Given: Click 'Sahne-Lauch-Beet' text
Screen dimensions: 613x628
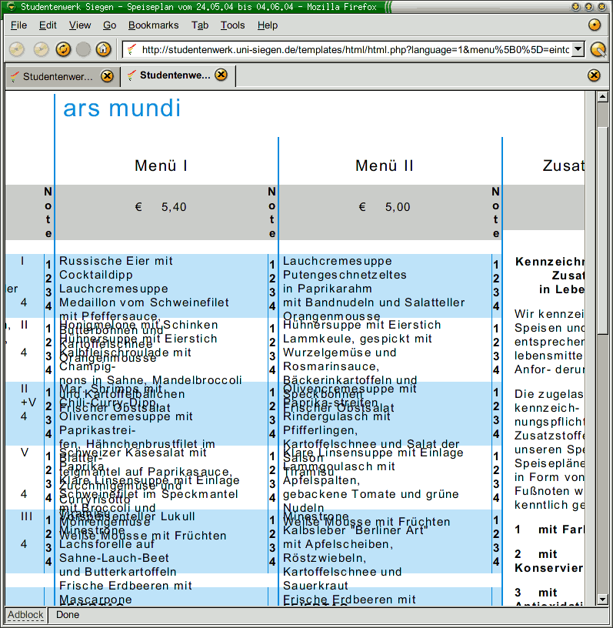Looking at the screenshot, I should coord(114,558).
